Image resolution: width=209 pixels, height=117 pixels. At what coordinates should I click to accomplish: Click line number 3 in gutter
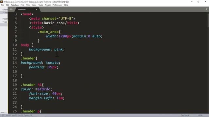point(16,14)
